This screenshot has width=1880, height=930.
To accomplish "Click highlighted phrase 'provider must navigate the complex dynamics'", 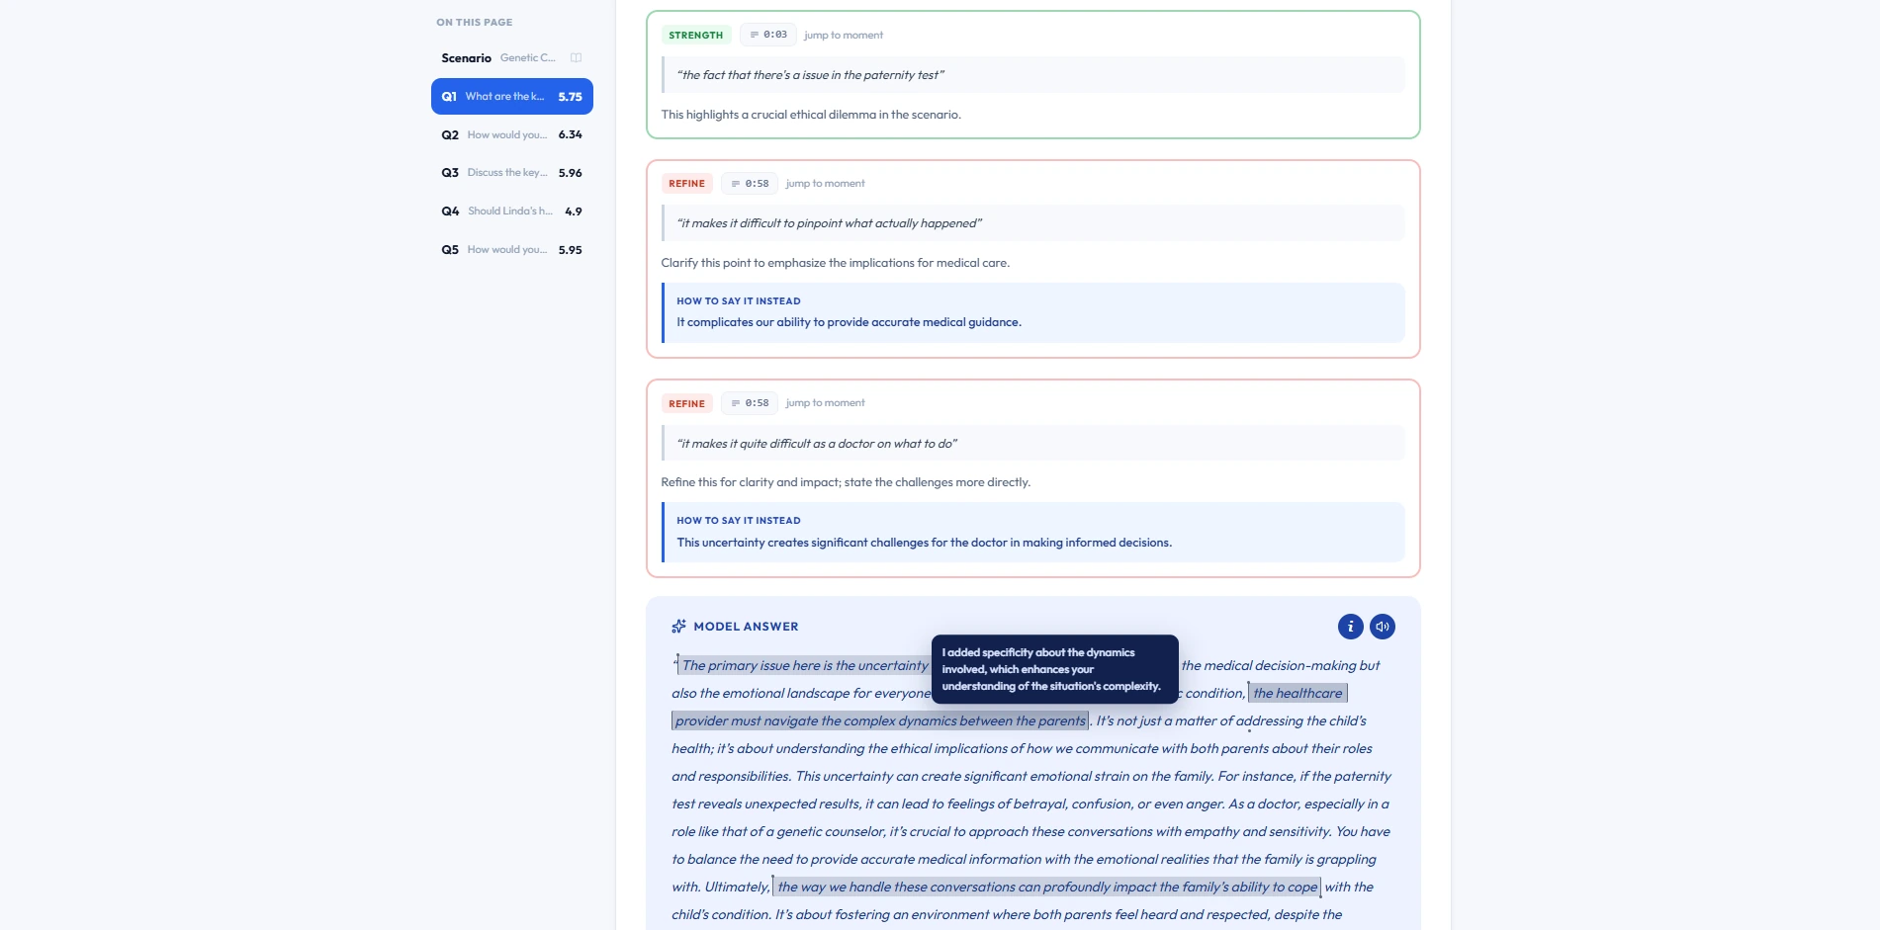I will (880, 721).
